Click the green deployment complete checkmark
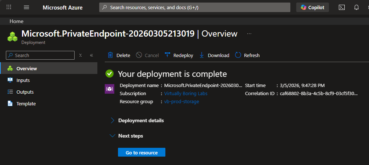 (110, 74)
